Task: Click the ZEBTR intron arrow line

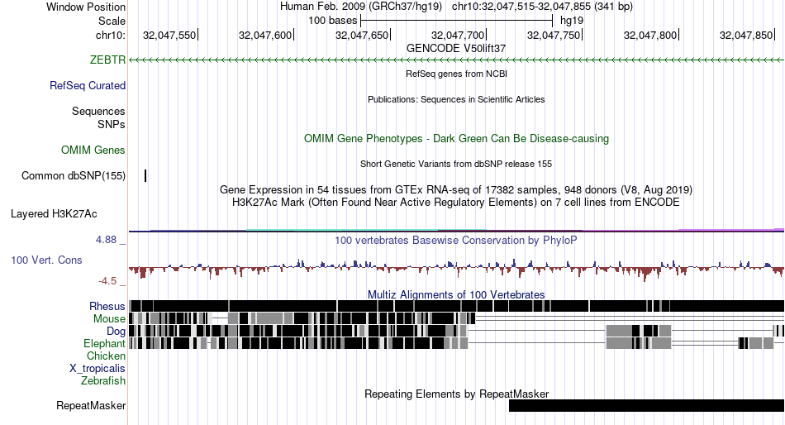Action: (x=456, y=60)
